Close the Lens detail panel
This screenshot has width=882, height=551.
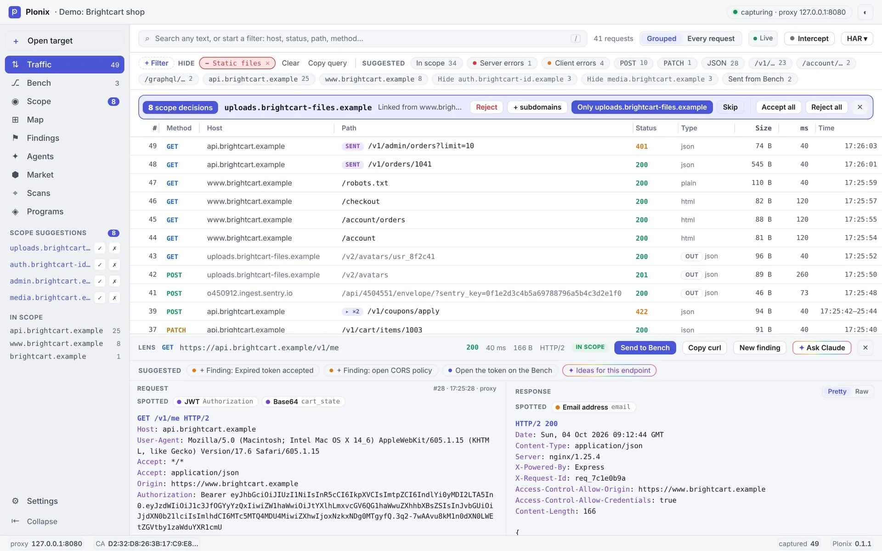(865, 348)
